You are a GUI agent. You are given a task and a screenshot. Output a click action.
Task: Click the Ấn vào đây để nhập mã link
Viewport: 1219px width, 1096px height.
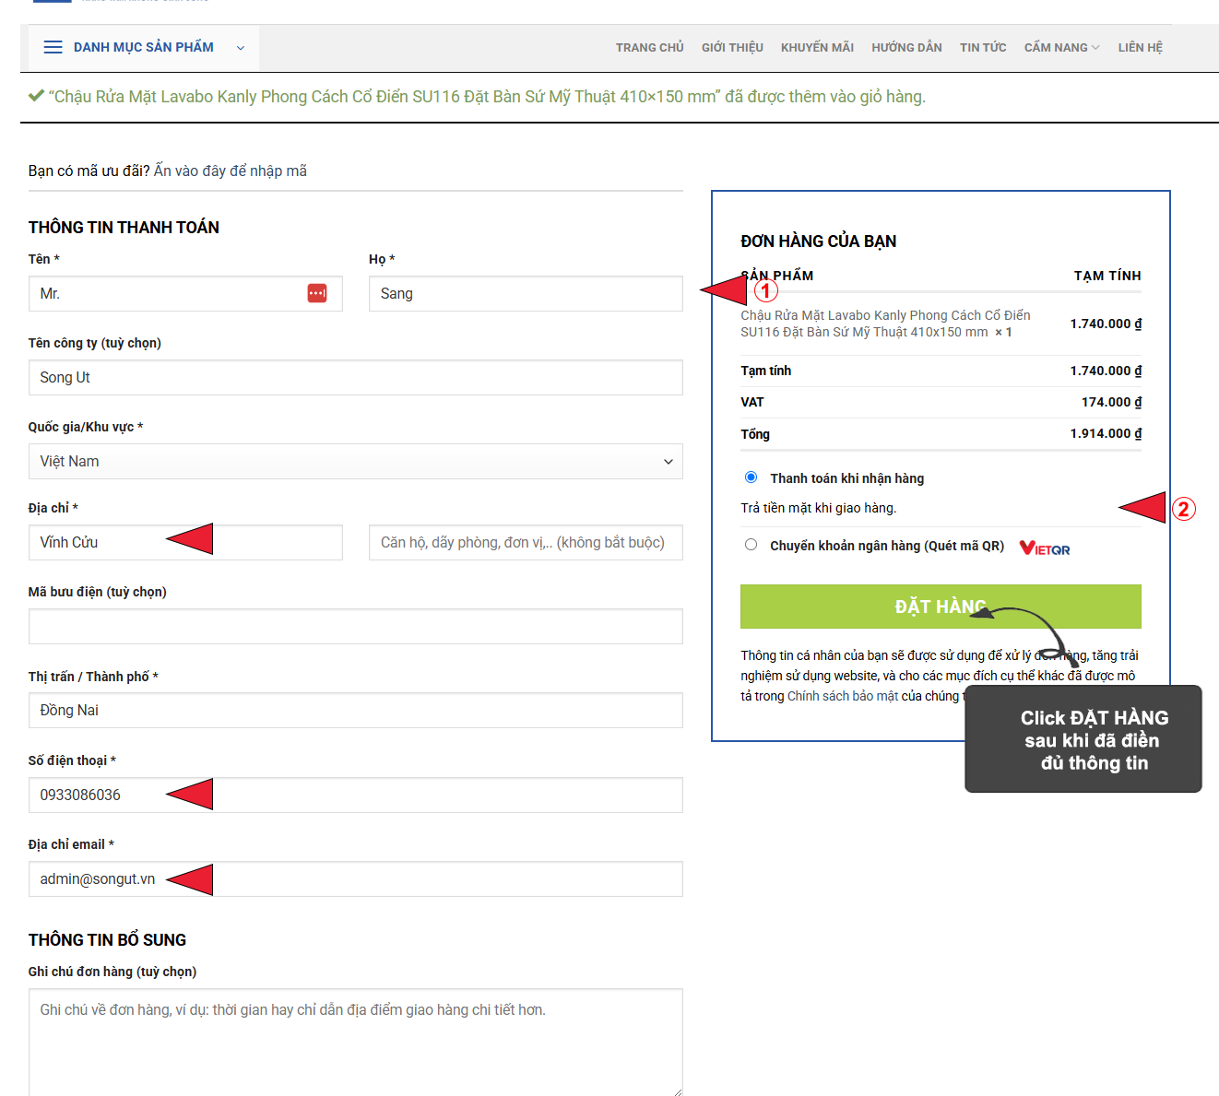tap(231, 171)
